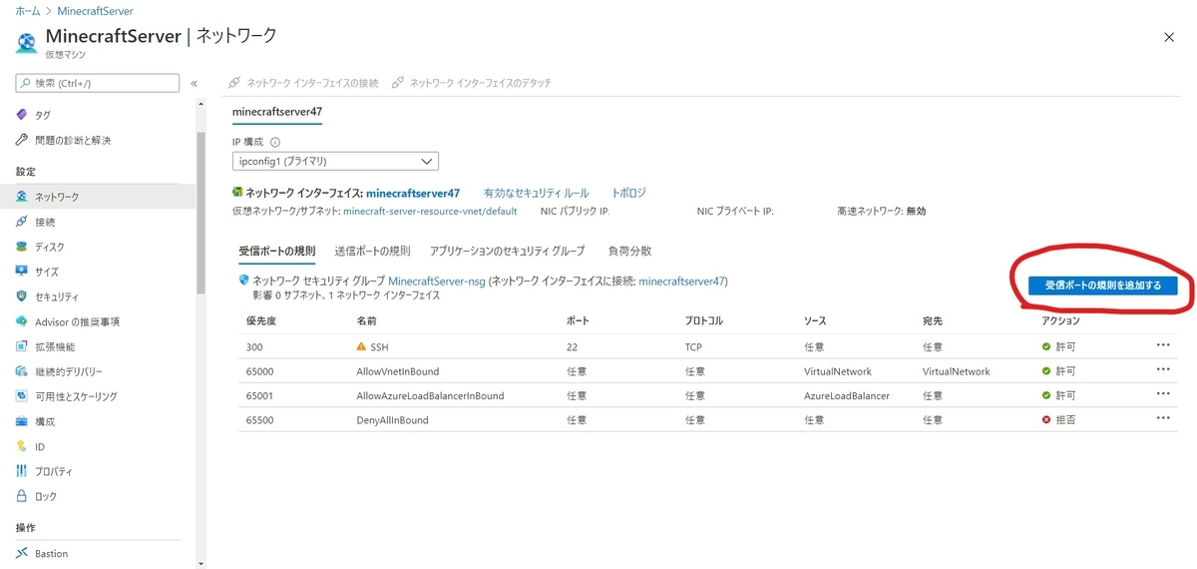The height and width of the screenshot is (569, 1197).
Task: Close the network blade with X
Action: click(1169, 37)
